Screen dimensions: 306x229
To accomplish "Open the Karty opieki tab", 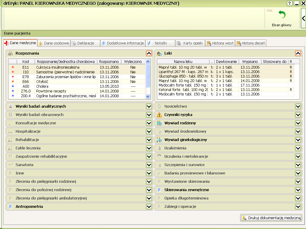I will pyautogui.click(x=190, y=43).
